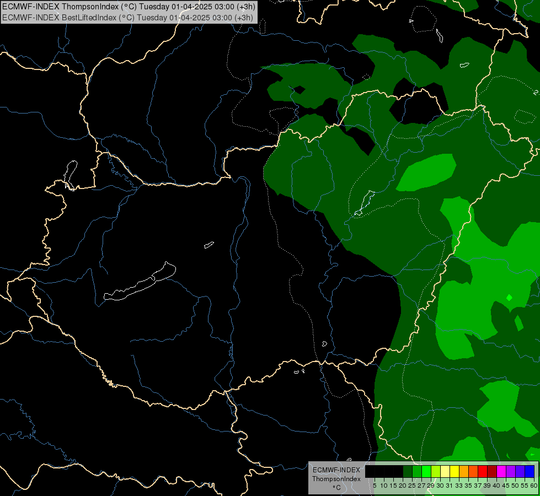Screen dimensions: 540x496
Task: Click the legend tick label 45
Action: click(x=506, y=486)
